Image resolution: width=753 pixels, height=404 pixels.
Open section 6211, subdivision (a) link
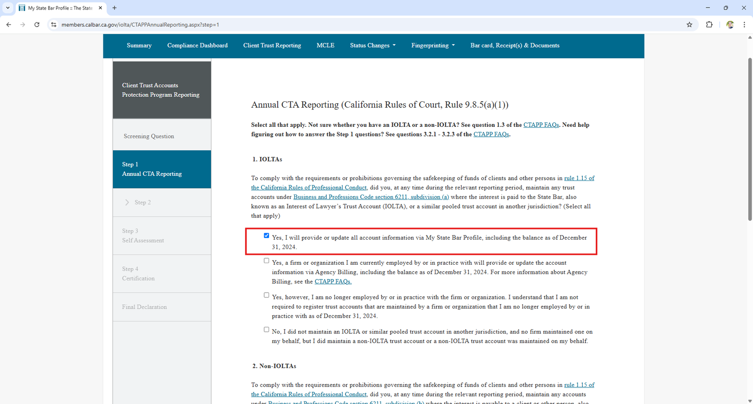point(371,197)
